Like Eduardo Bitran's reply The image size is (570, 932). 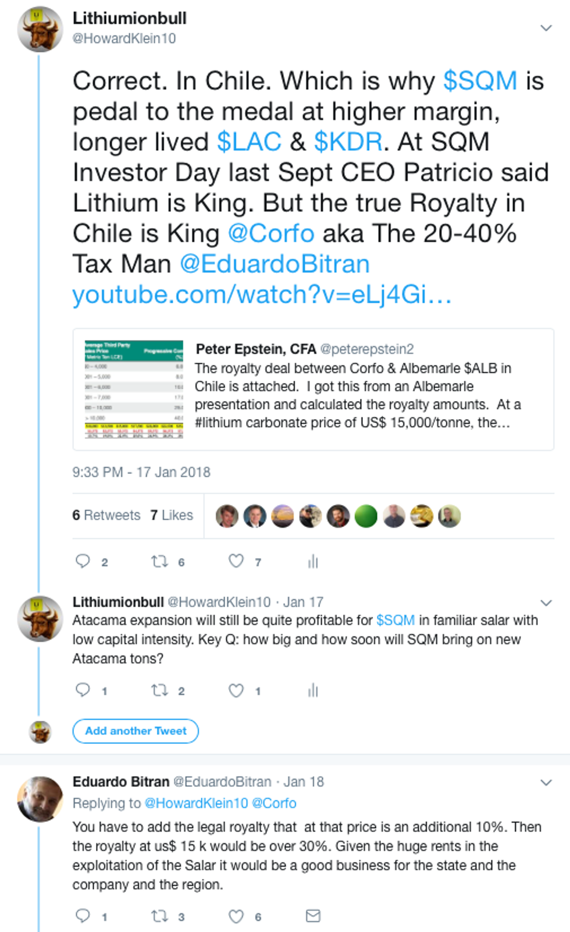236,916
